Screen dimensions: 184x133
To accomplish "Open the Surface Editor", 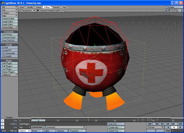I will (x=9, y=19).
